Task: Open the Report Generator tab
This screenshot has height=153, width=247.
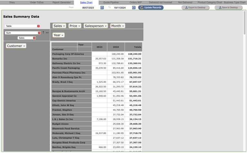Action: pos(62,2)
